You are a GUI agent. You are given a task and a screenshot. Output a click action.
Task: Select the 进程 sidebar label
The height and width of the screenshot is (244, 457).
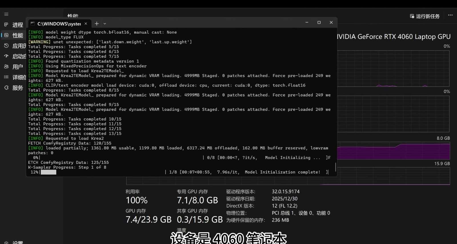(x=18, y=25)
